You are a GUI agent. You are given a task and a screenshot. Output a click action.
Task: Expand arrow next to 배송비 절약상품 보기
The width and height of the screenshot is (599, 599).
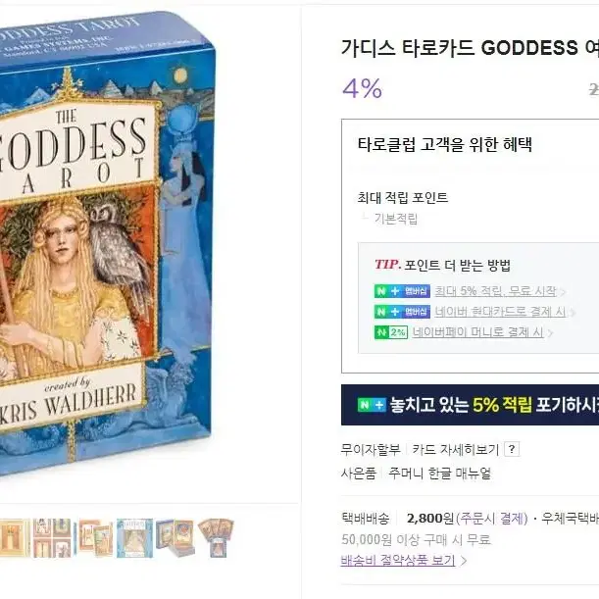click(x=464, y=561)
